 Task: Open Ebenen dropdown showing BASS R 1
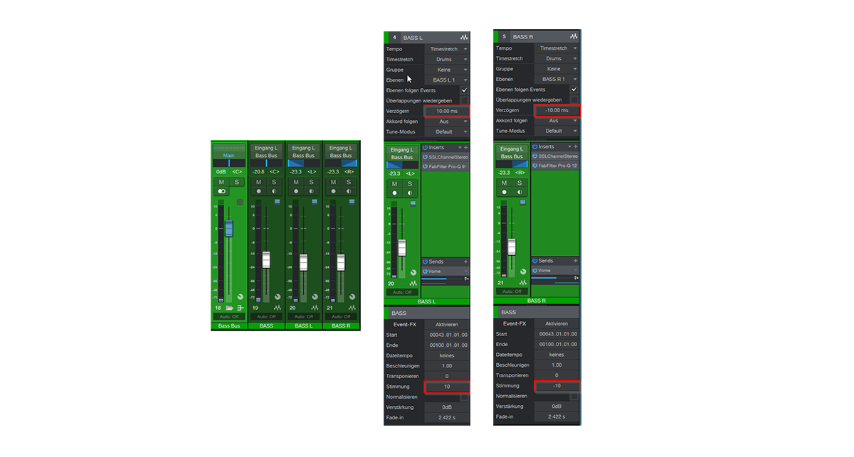point(557,80)
